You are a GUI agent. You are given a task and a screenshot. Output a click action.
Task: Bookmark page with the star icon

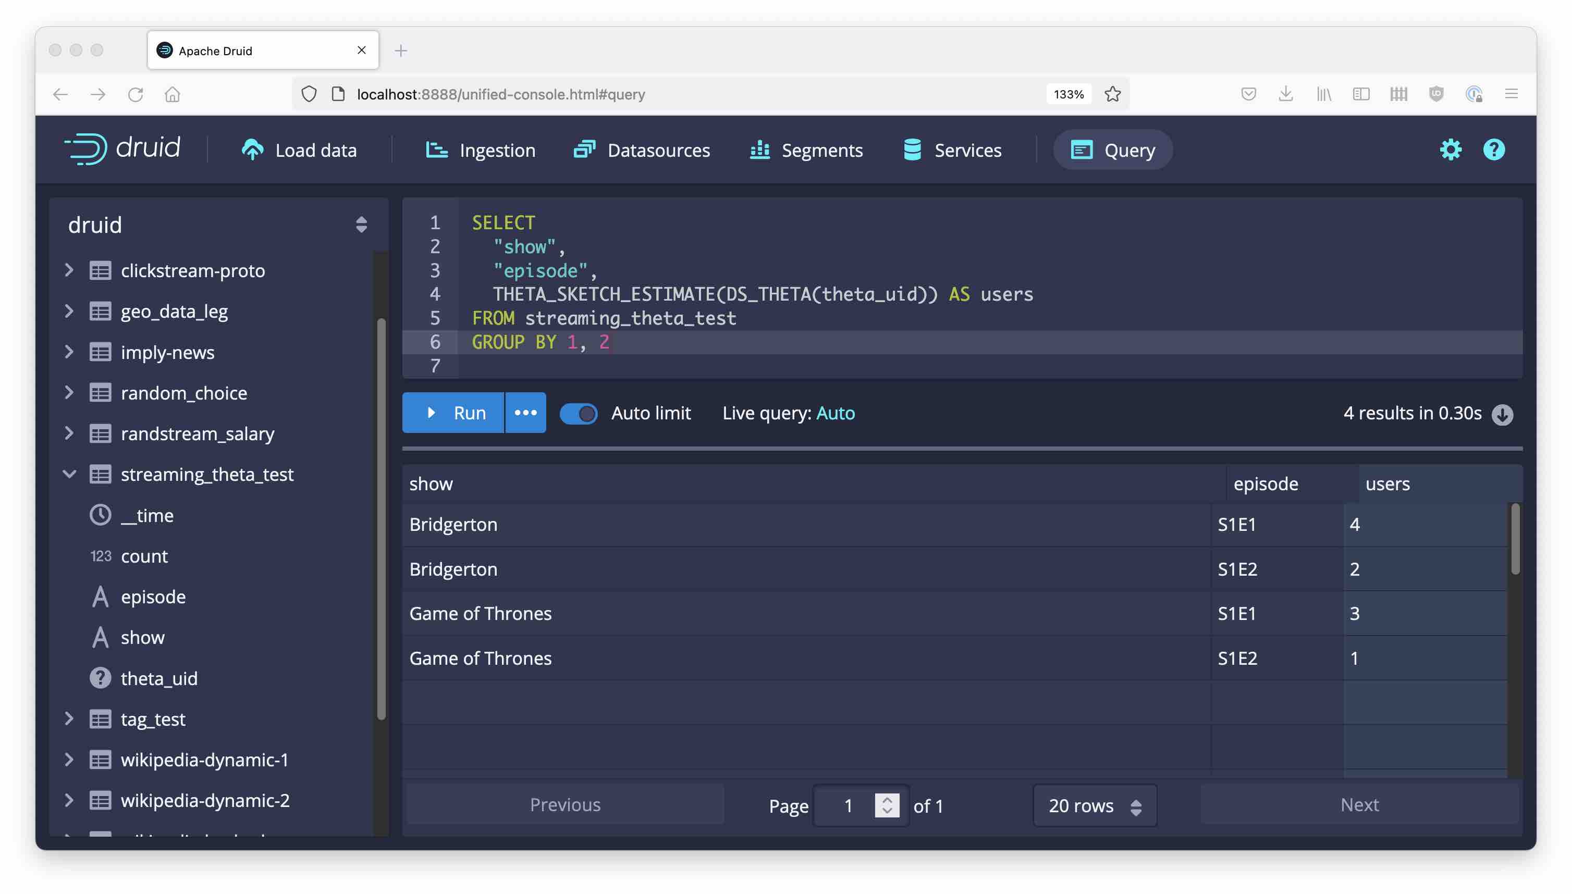point(1112,94)
